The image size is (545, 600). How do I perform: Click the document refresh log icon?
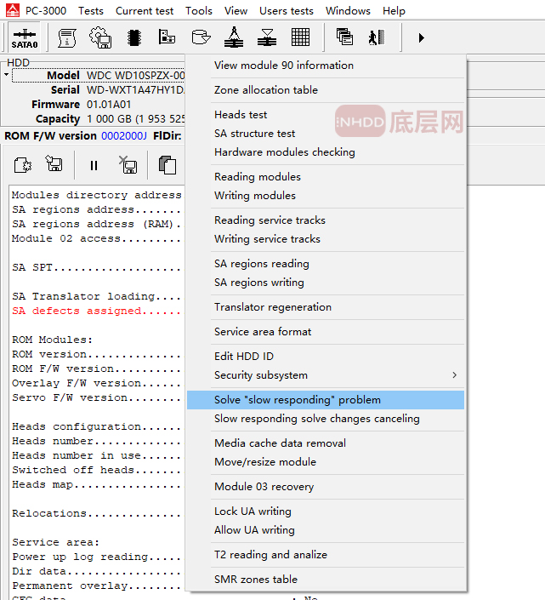click(23, 165)
